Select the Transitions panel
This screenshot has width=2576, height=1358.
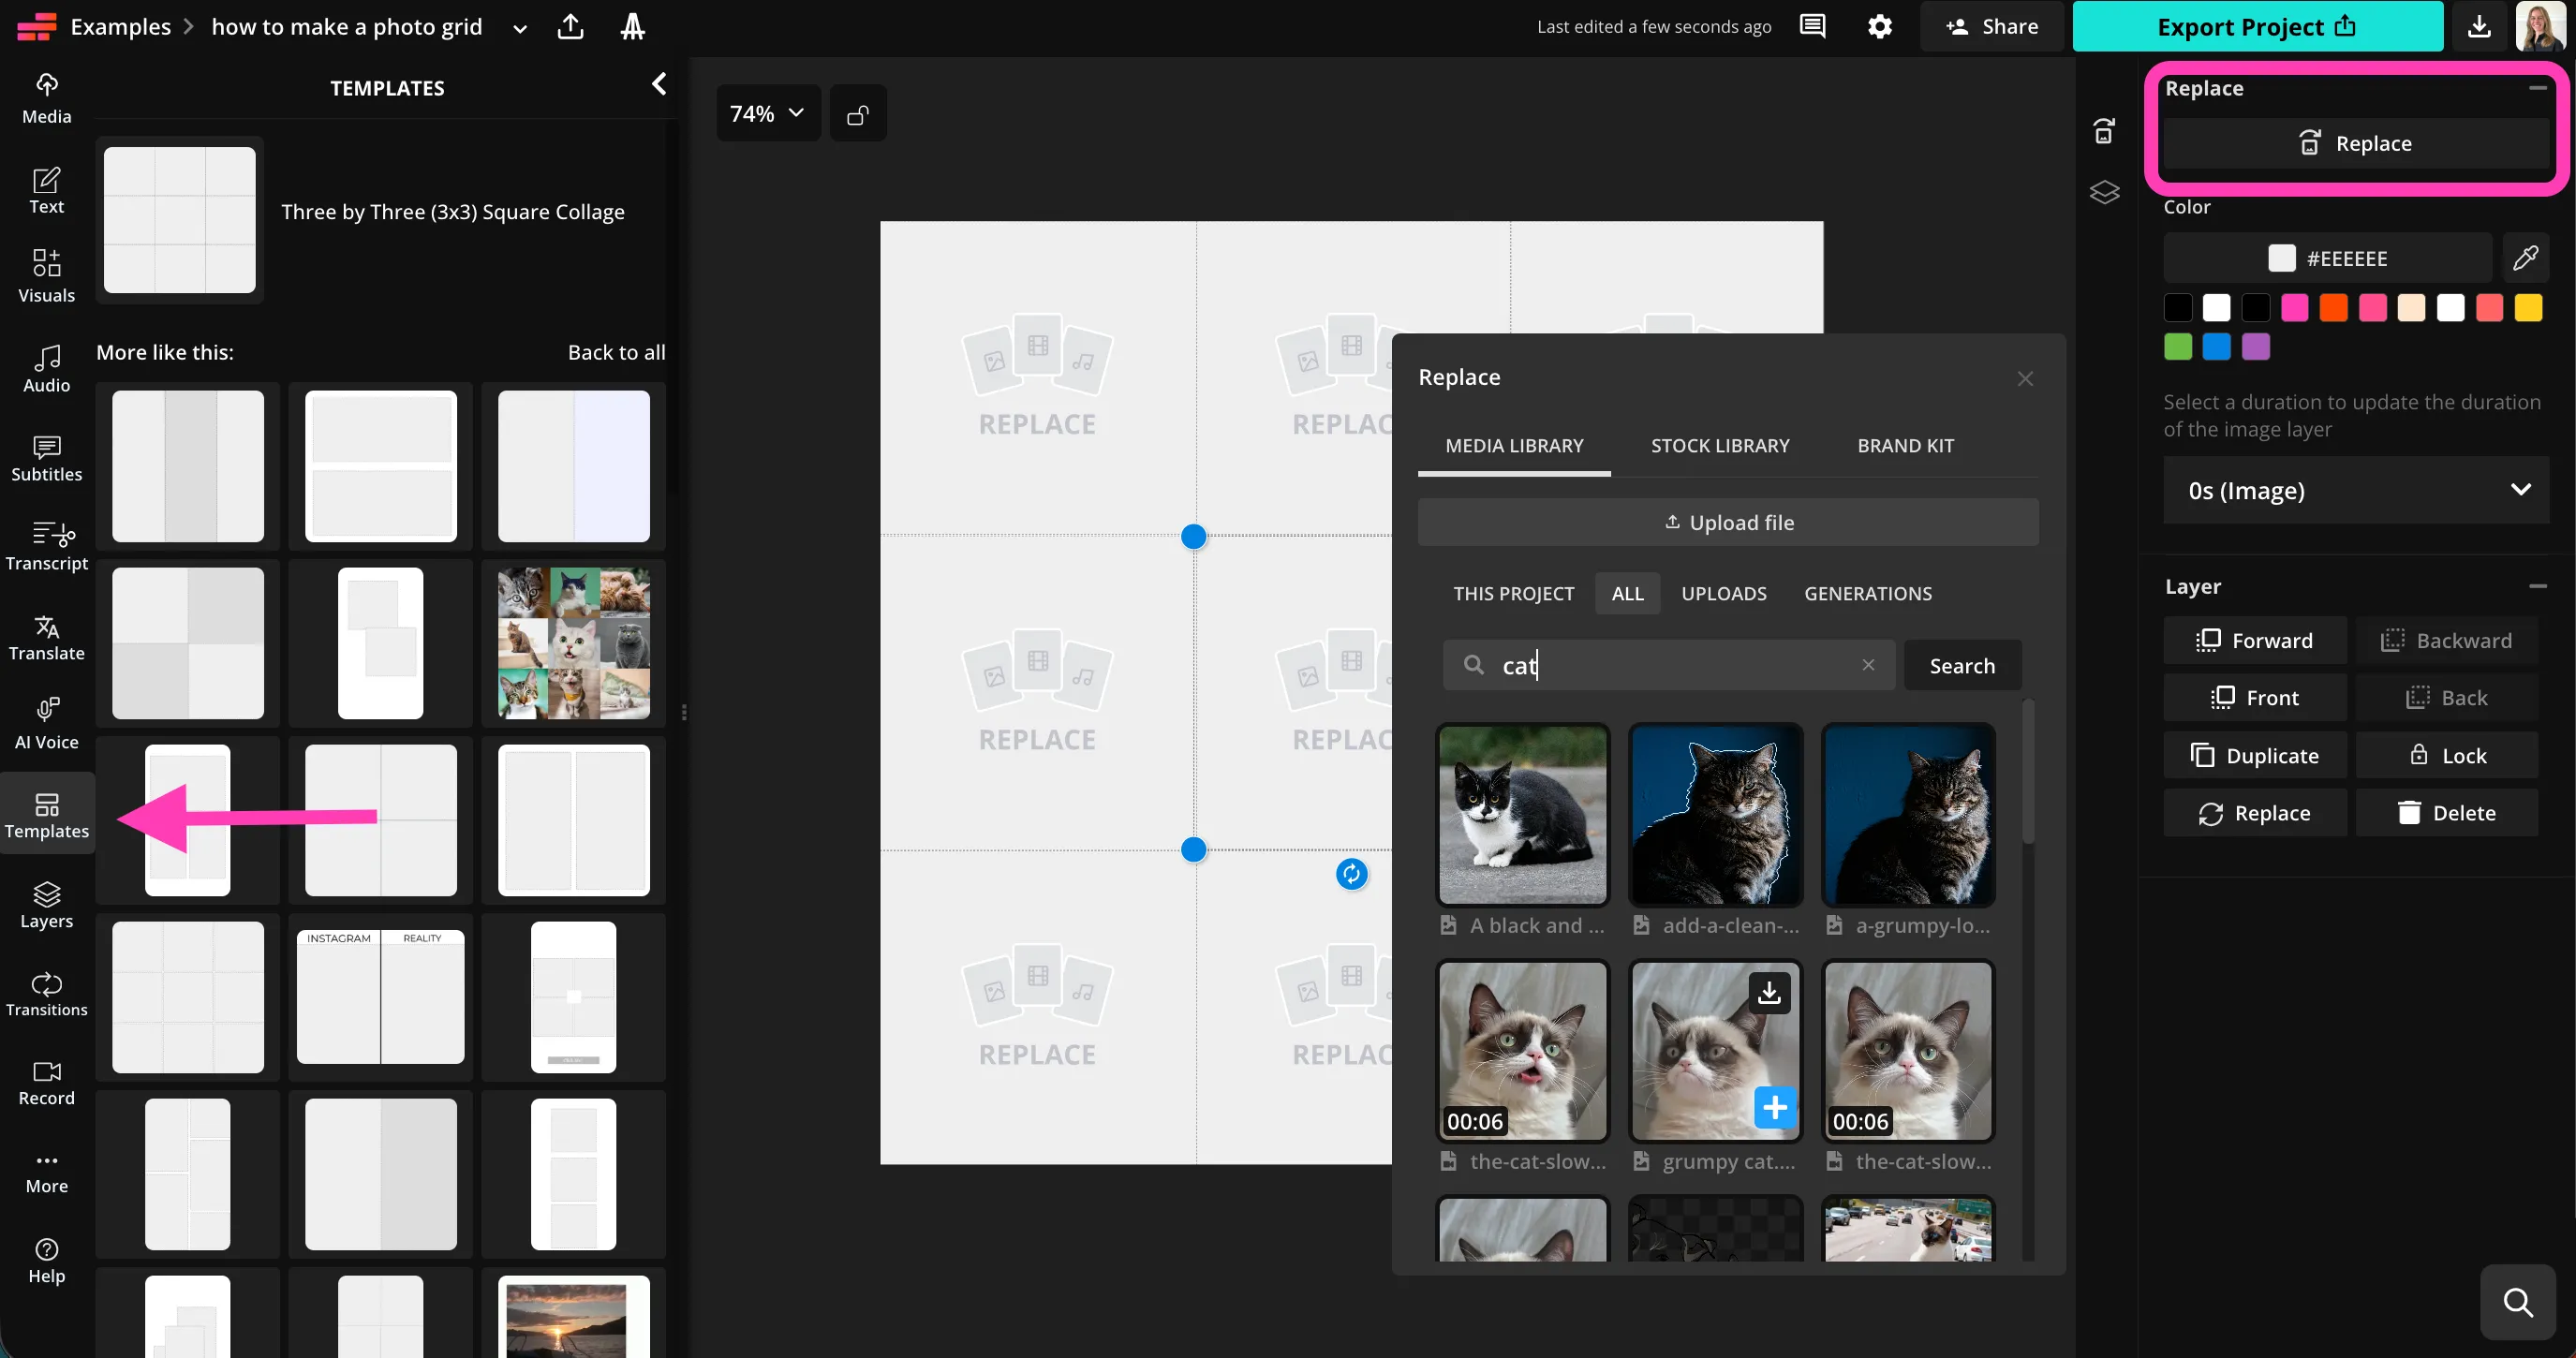point(46,992)
